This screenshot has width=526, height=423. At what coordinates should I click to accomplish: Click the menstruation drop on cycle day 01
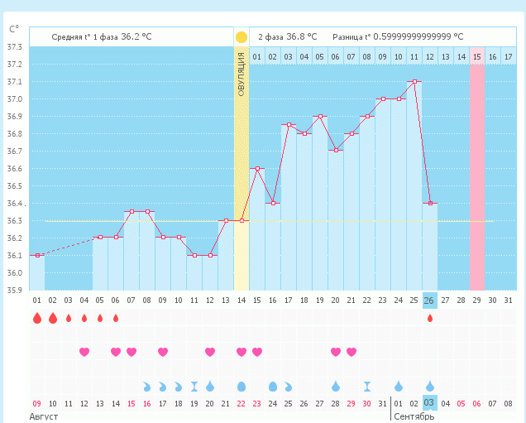coord(36,318)
